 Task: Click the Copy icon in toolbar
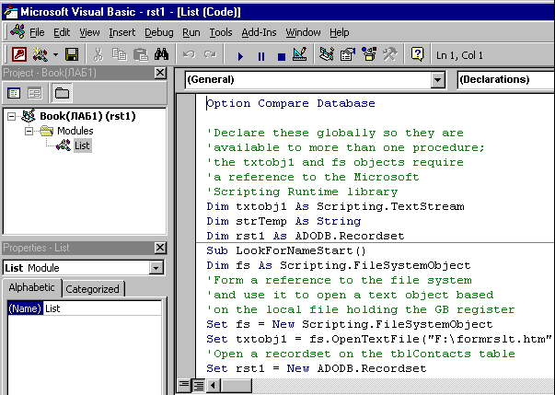[x=120, y=55]
